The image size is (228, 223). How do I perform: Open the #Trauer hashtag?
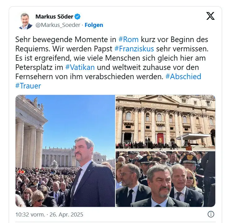pyautogui.click(x=28, y=86)
